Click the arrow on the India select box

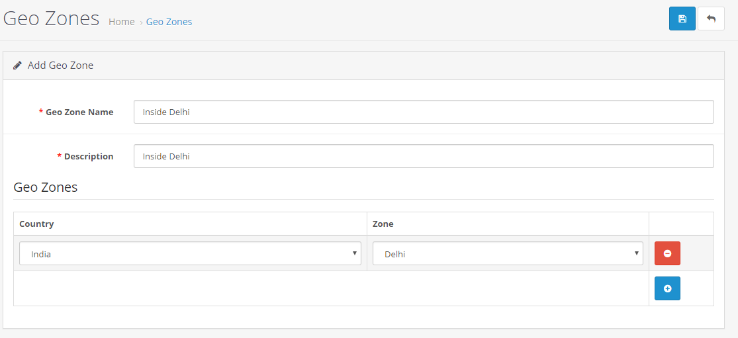[x=354, y=253]
